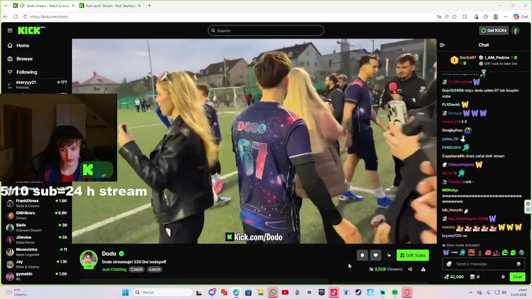Click the kick.com/dodo address bar
The height and width of the screenshot is (299, 532).
tap(229, 17)
